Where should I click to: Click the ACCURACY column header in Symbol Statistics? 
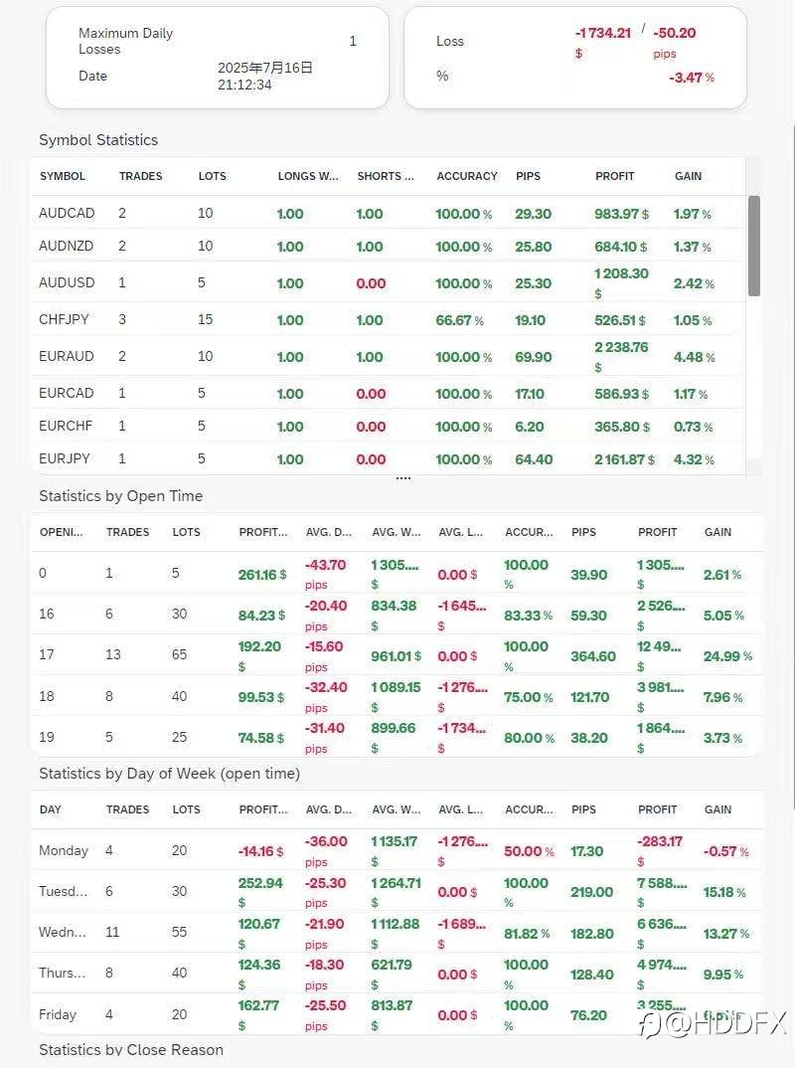coord(467,176)
